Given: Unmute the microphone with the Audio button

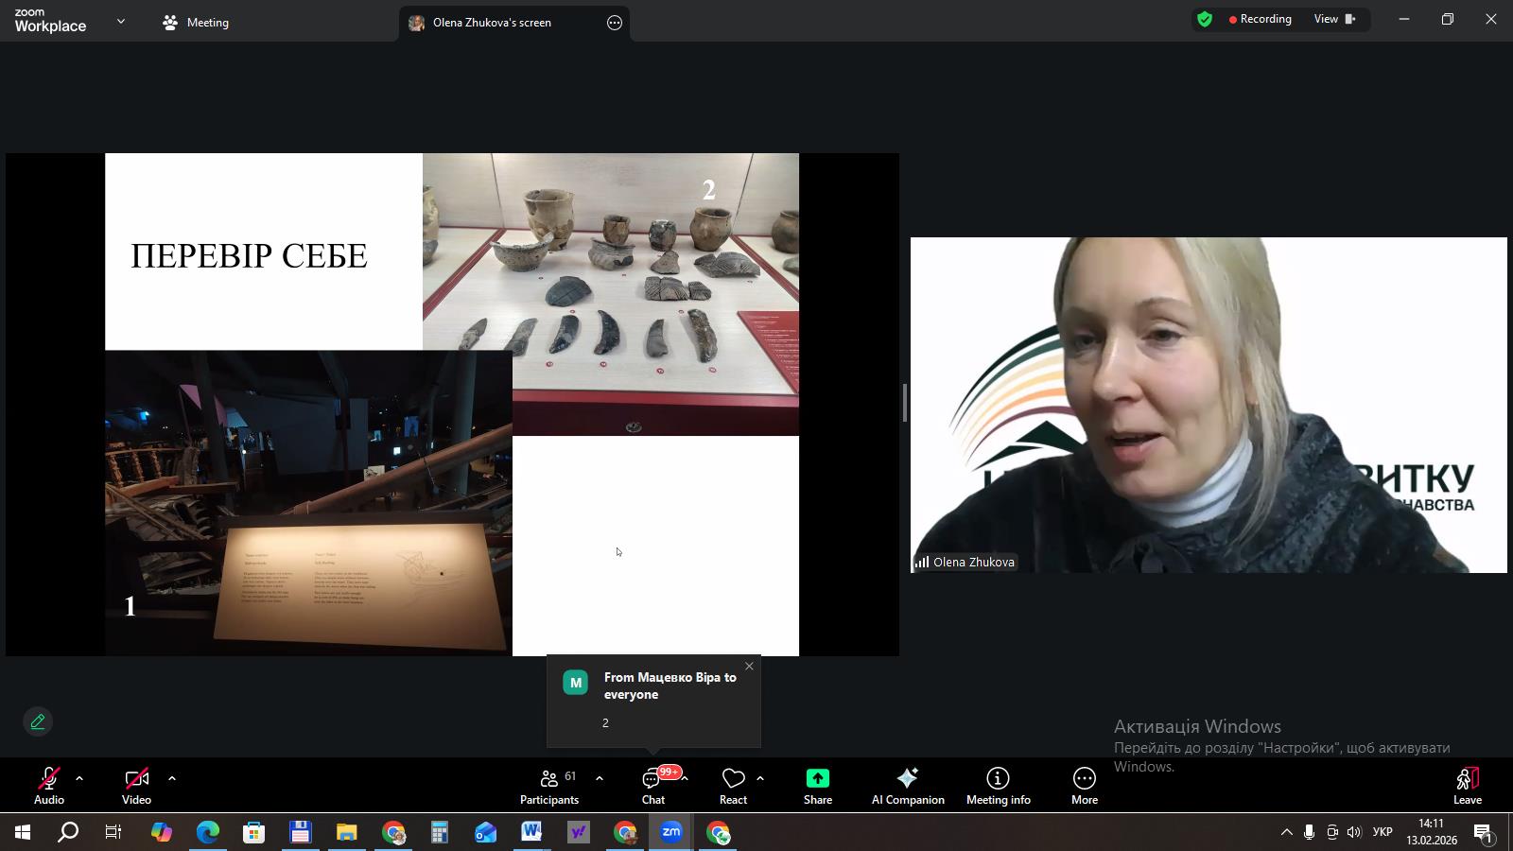Looking at the screenshot, I should click(x=49, y=786).
